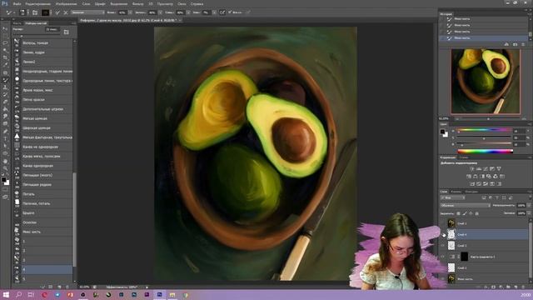This screenshot has height=300, width=533.
Task: Select brush preset Мягкая шумная
Action: [47, 118]
